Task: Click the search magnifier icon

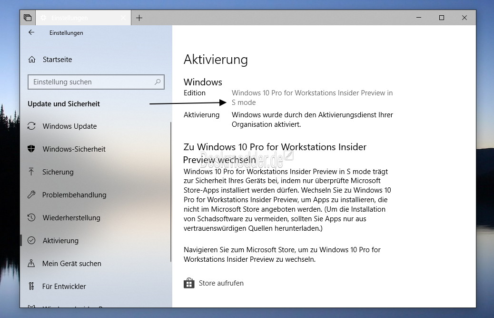Action: (x=158, y=82)
